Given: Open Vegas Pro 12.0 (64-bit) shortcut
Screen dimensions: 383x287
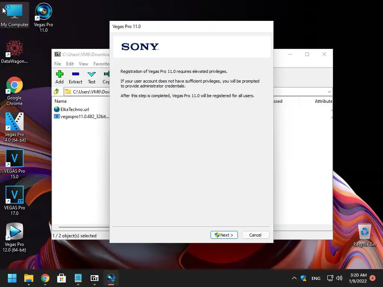Looking at the screenshot, I should pyautogui.click(x=15, y=237).
